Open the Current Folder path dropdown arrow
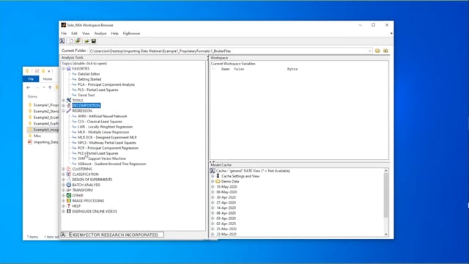Screen dimensions: 469x264 click(369, 51)
